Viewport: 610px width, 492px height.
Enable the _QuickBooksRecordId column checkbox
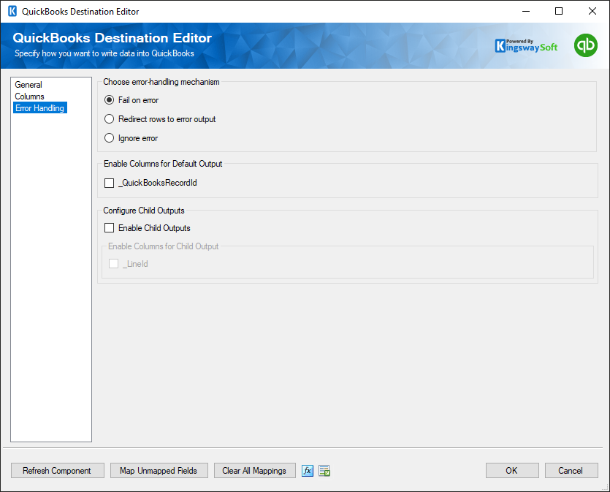[x=110, y=183]
